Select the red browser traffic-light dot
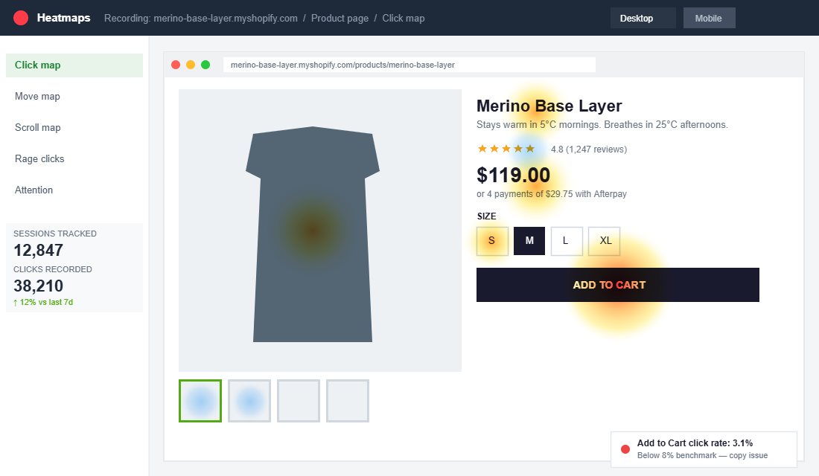819x476 pixels. (x=176, y=64)
